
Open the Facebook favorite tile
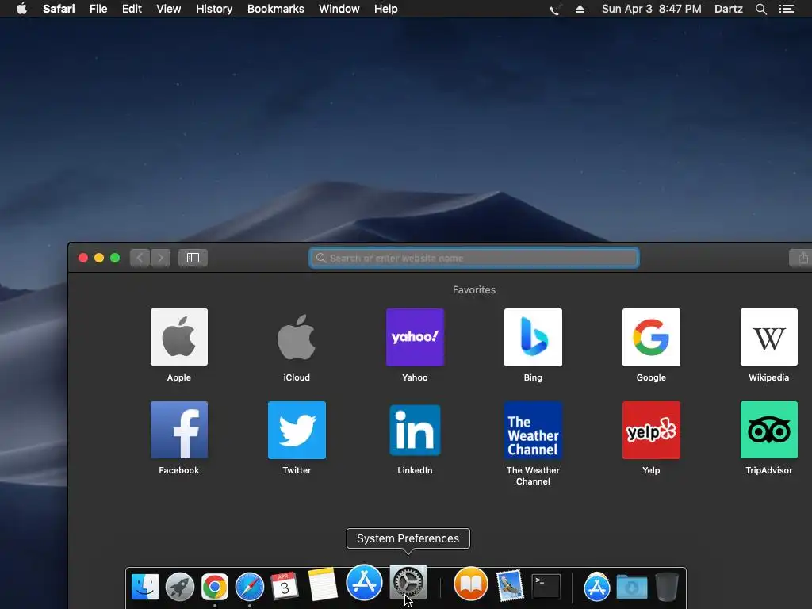(178, 430)
